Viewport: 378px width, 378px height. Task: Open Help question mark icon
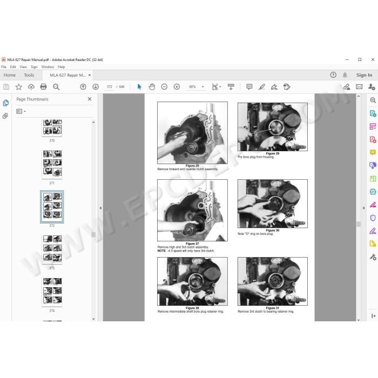click(x=333, y=75)
